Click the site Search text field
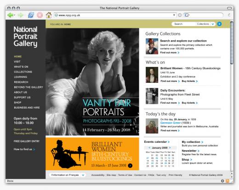 tap(184, 24)
